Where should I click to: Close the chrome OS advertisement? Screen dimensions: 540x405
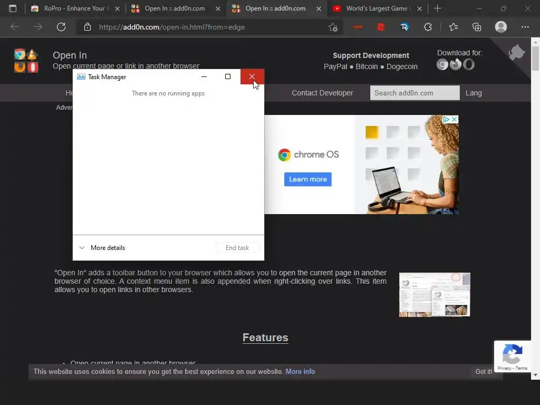click(x=454, y=119)
